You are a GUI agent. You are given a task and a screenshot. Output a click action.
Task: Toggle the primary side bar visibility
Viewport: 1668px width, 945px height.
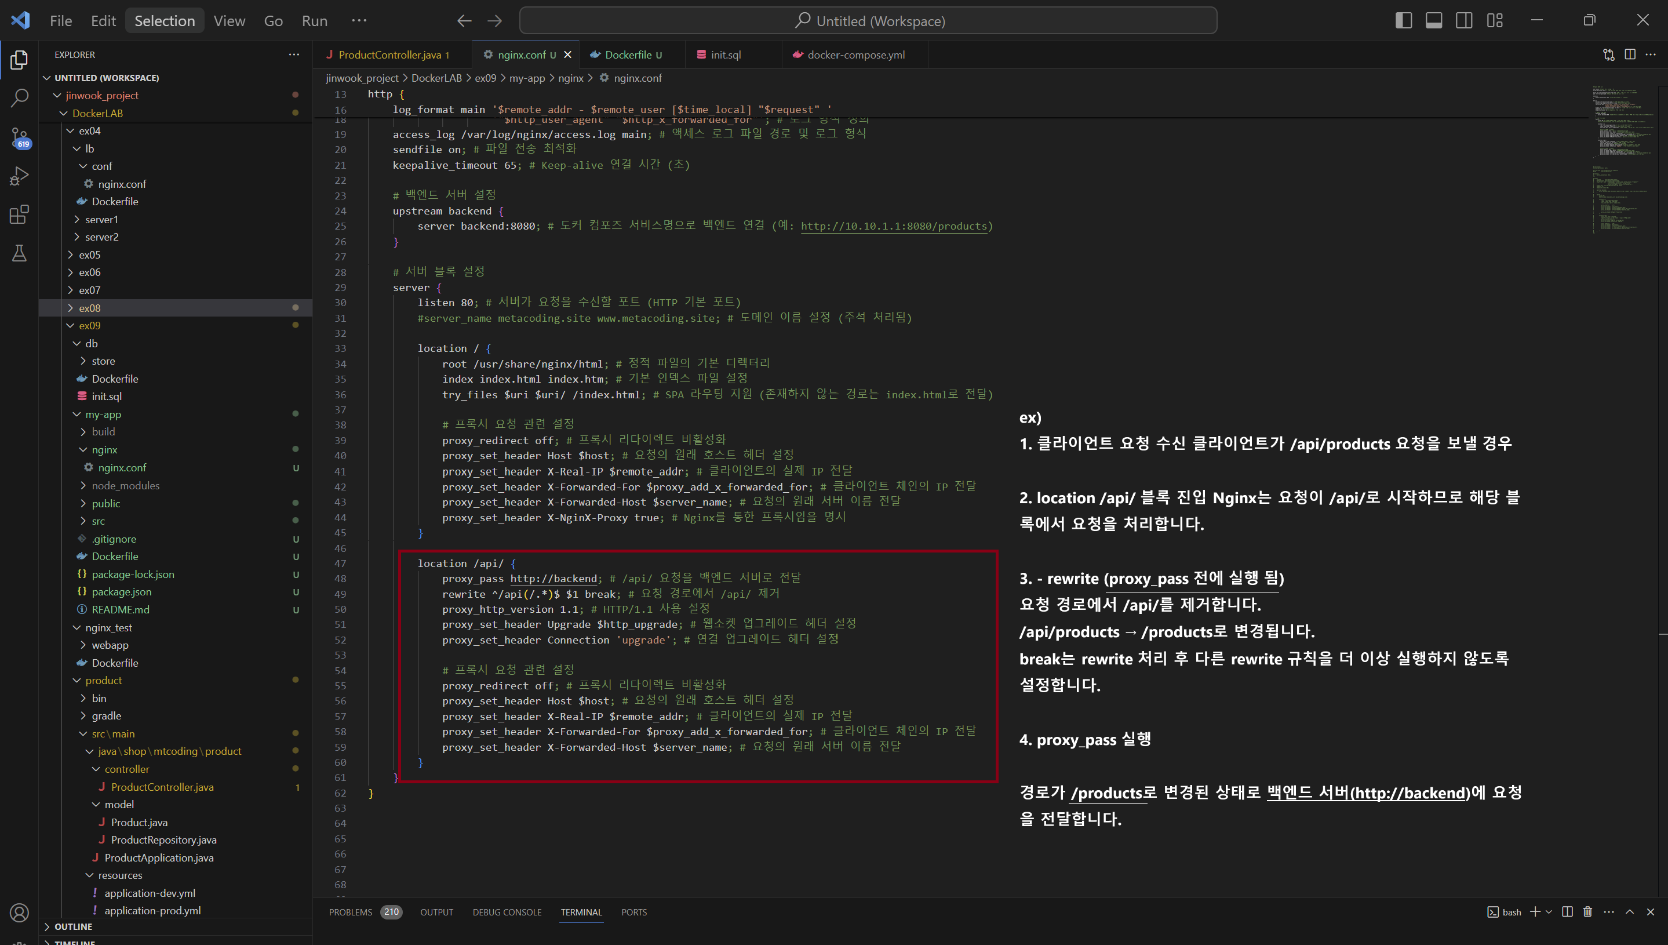coord(1403,21)
